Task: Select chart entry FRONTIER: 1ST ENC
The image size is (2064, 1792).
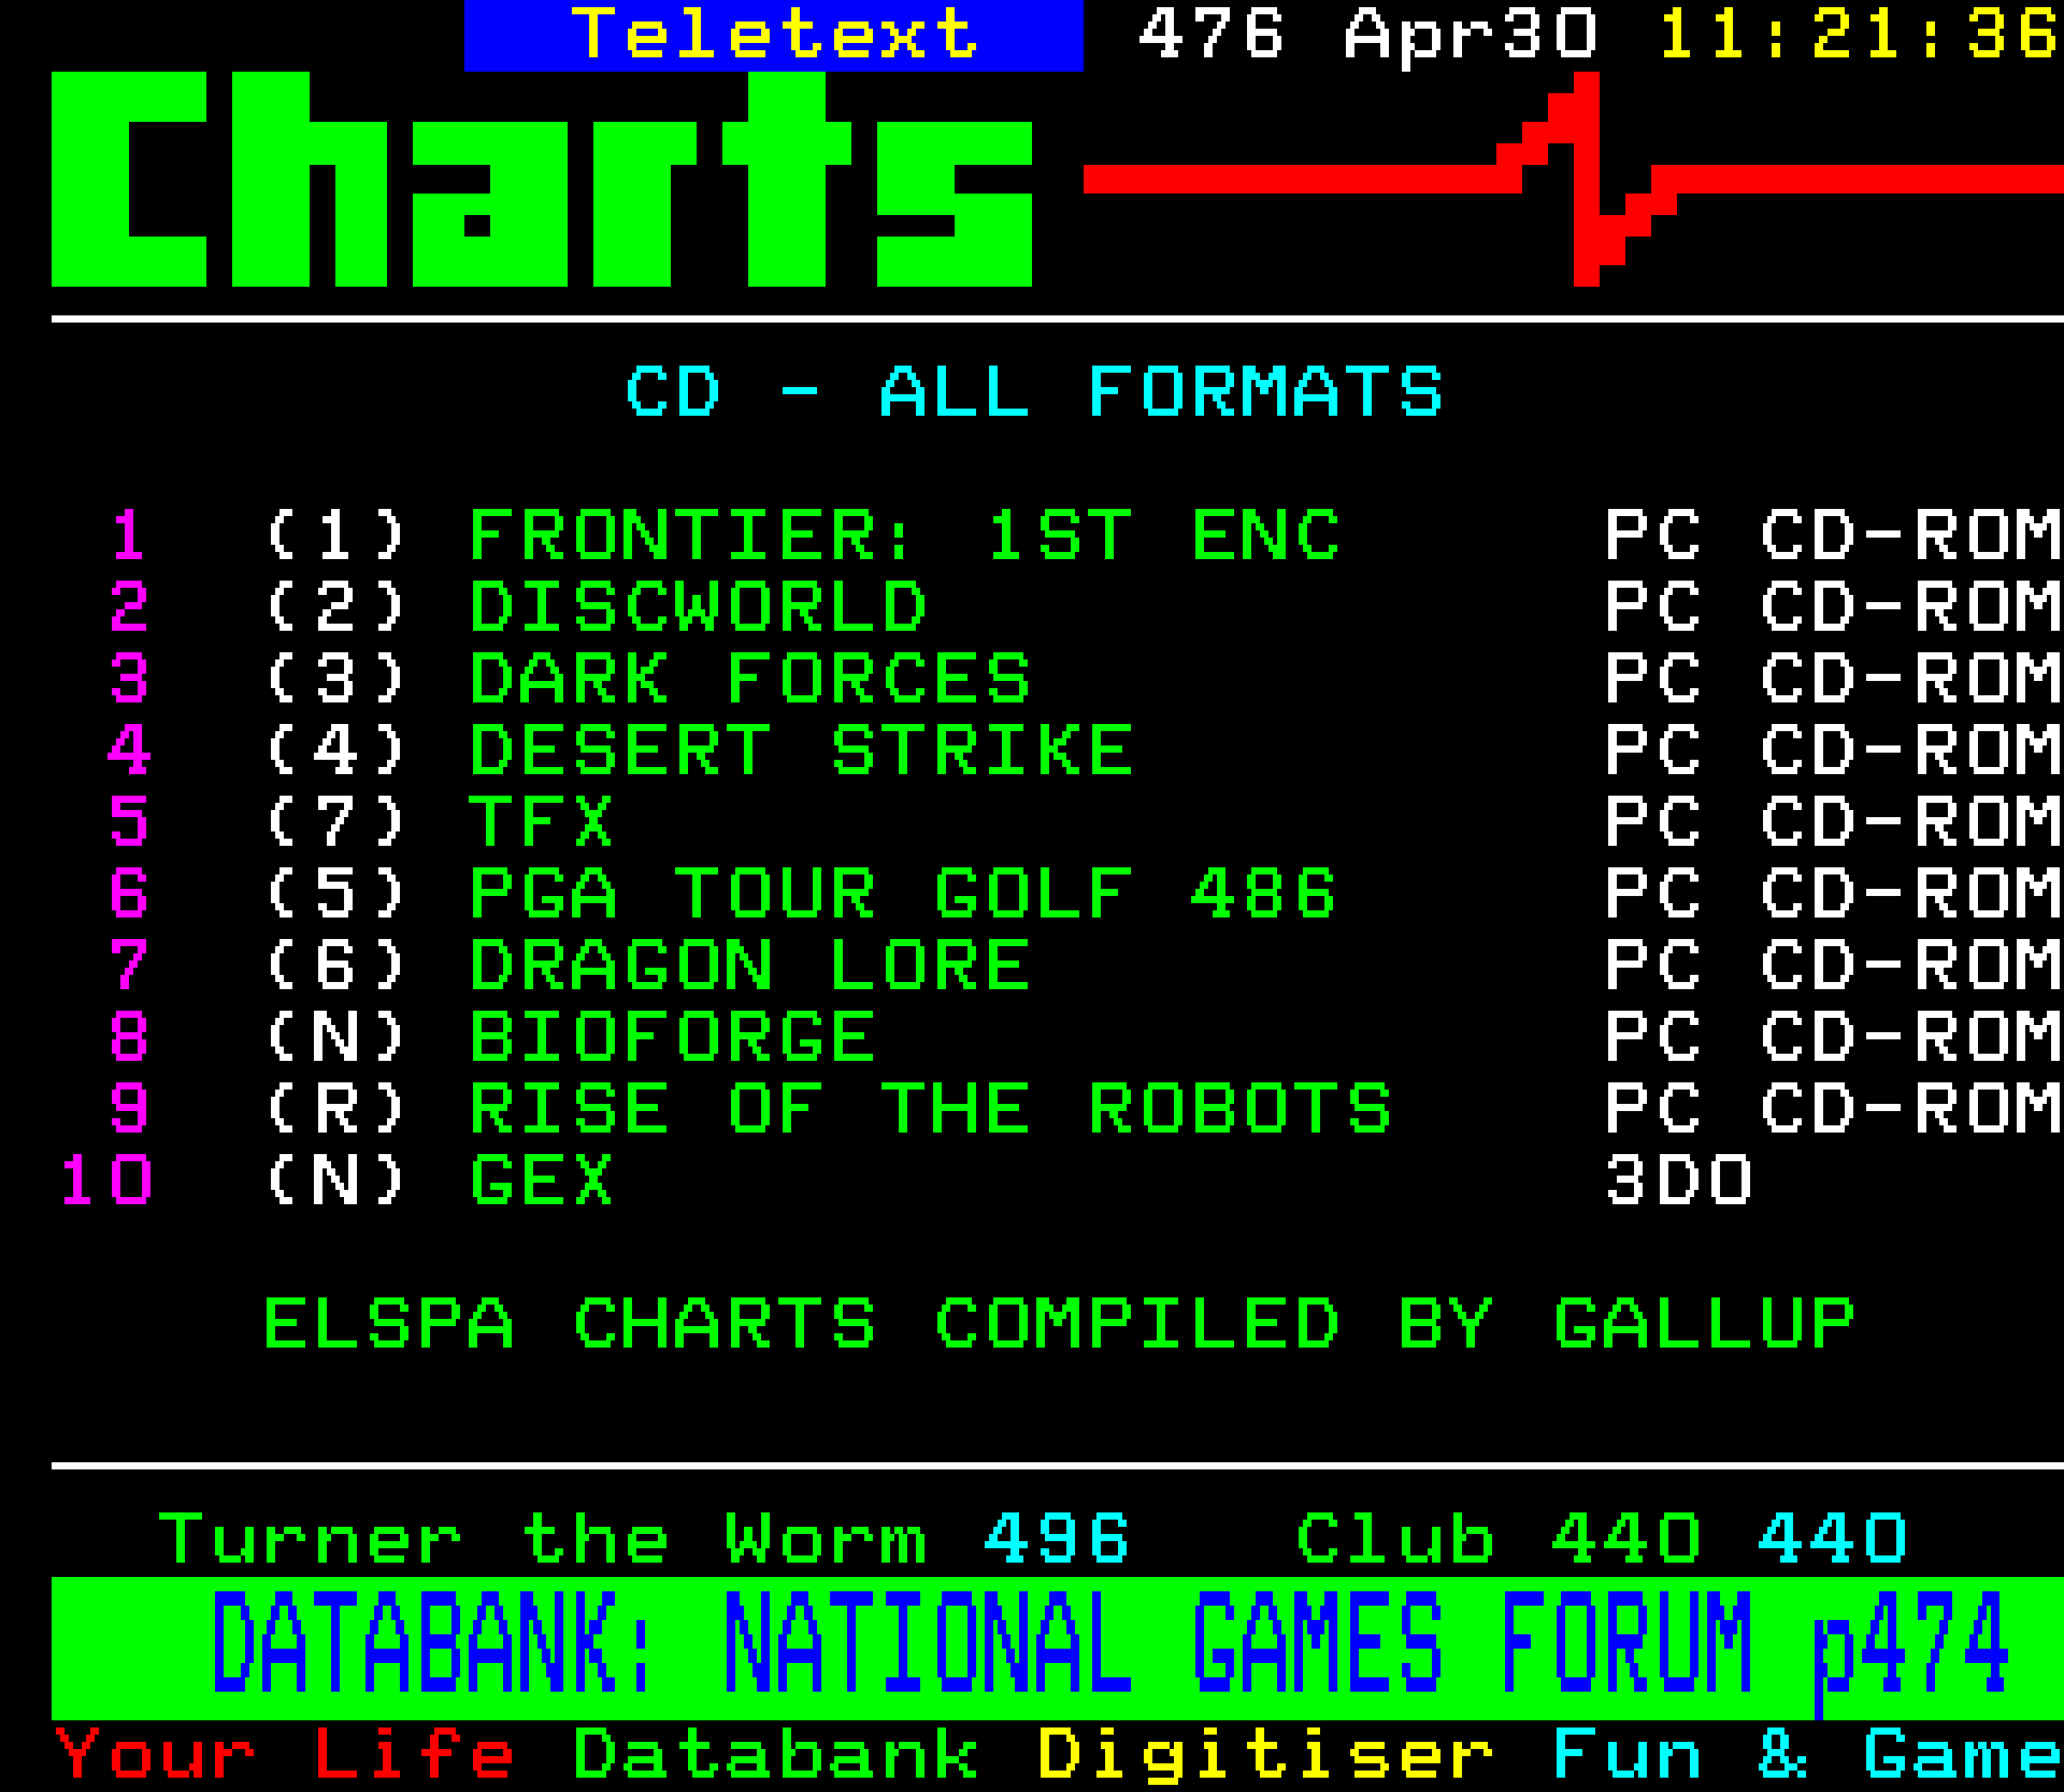Action: (x=904, y=535)
